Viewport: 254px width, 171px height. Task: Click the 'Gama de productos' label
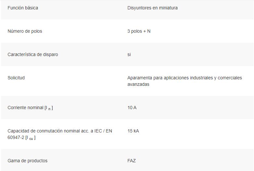pos(27,161)
